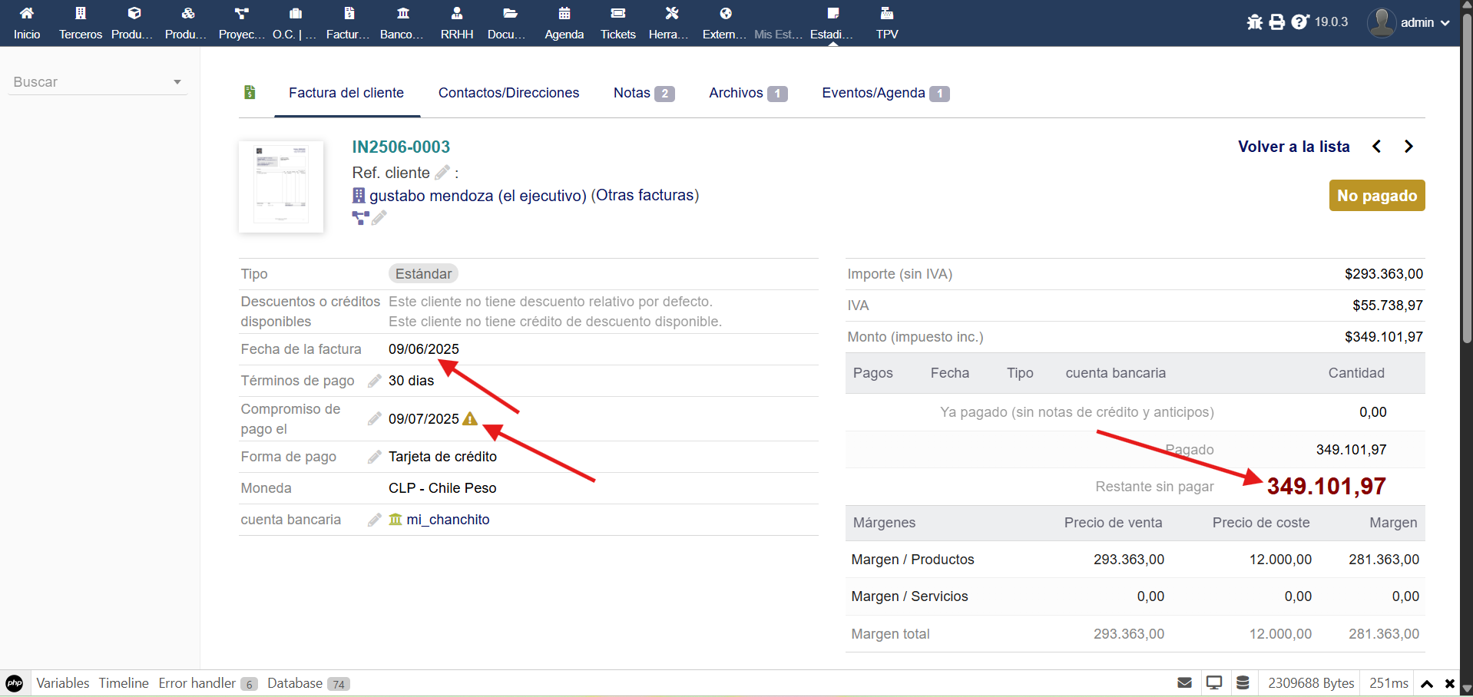Edit the Ref. cliente pencil icon

pos(442,173)
